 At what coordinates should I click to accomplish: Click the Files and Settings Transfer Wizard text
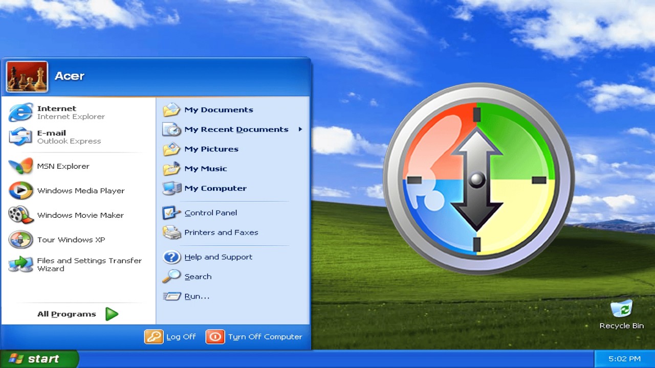click(89, 265)
